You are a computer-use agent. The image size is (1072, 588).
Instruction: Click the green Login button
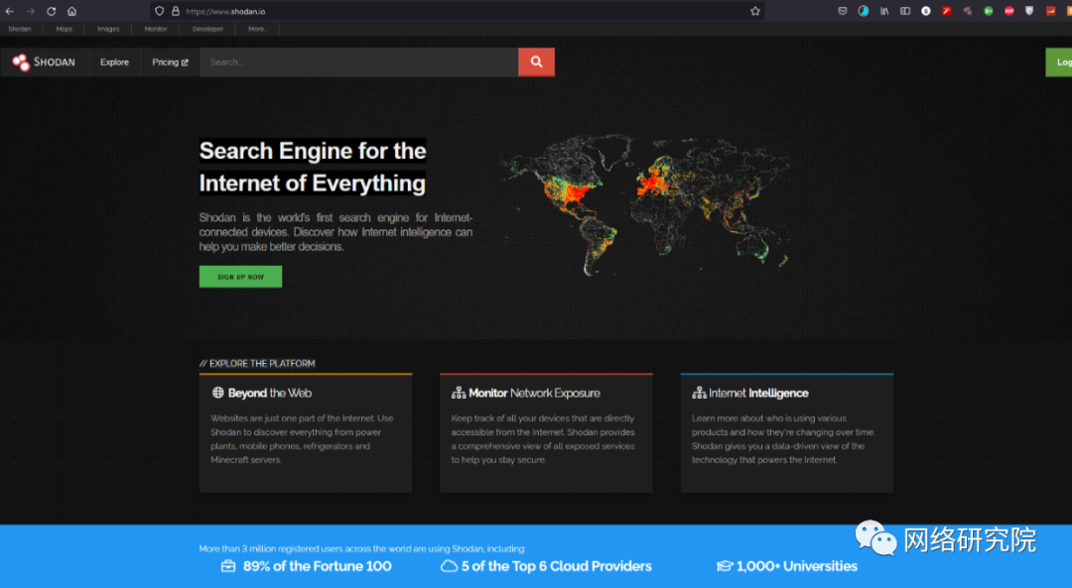point(1059,62)
